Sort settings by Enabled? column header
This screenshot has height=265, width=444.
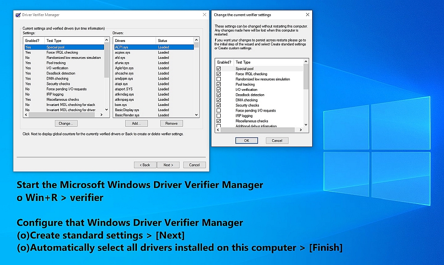(x=34, y=41)
